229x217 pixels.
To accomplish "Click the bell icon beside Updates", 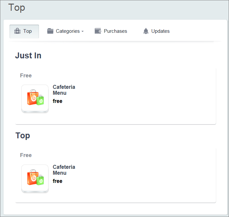I will 146,31.
